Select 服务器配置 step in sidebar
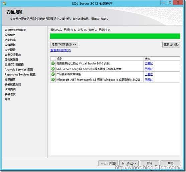 pos(11,60)
